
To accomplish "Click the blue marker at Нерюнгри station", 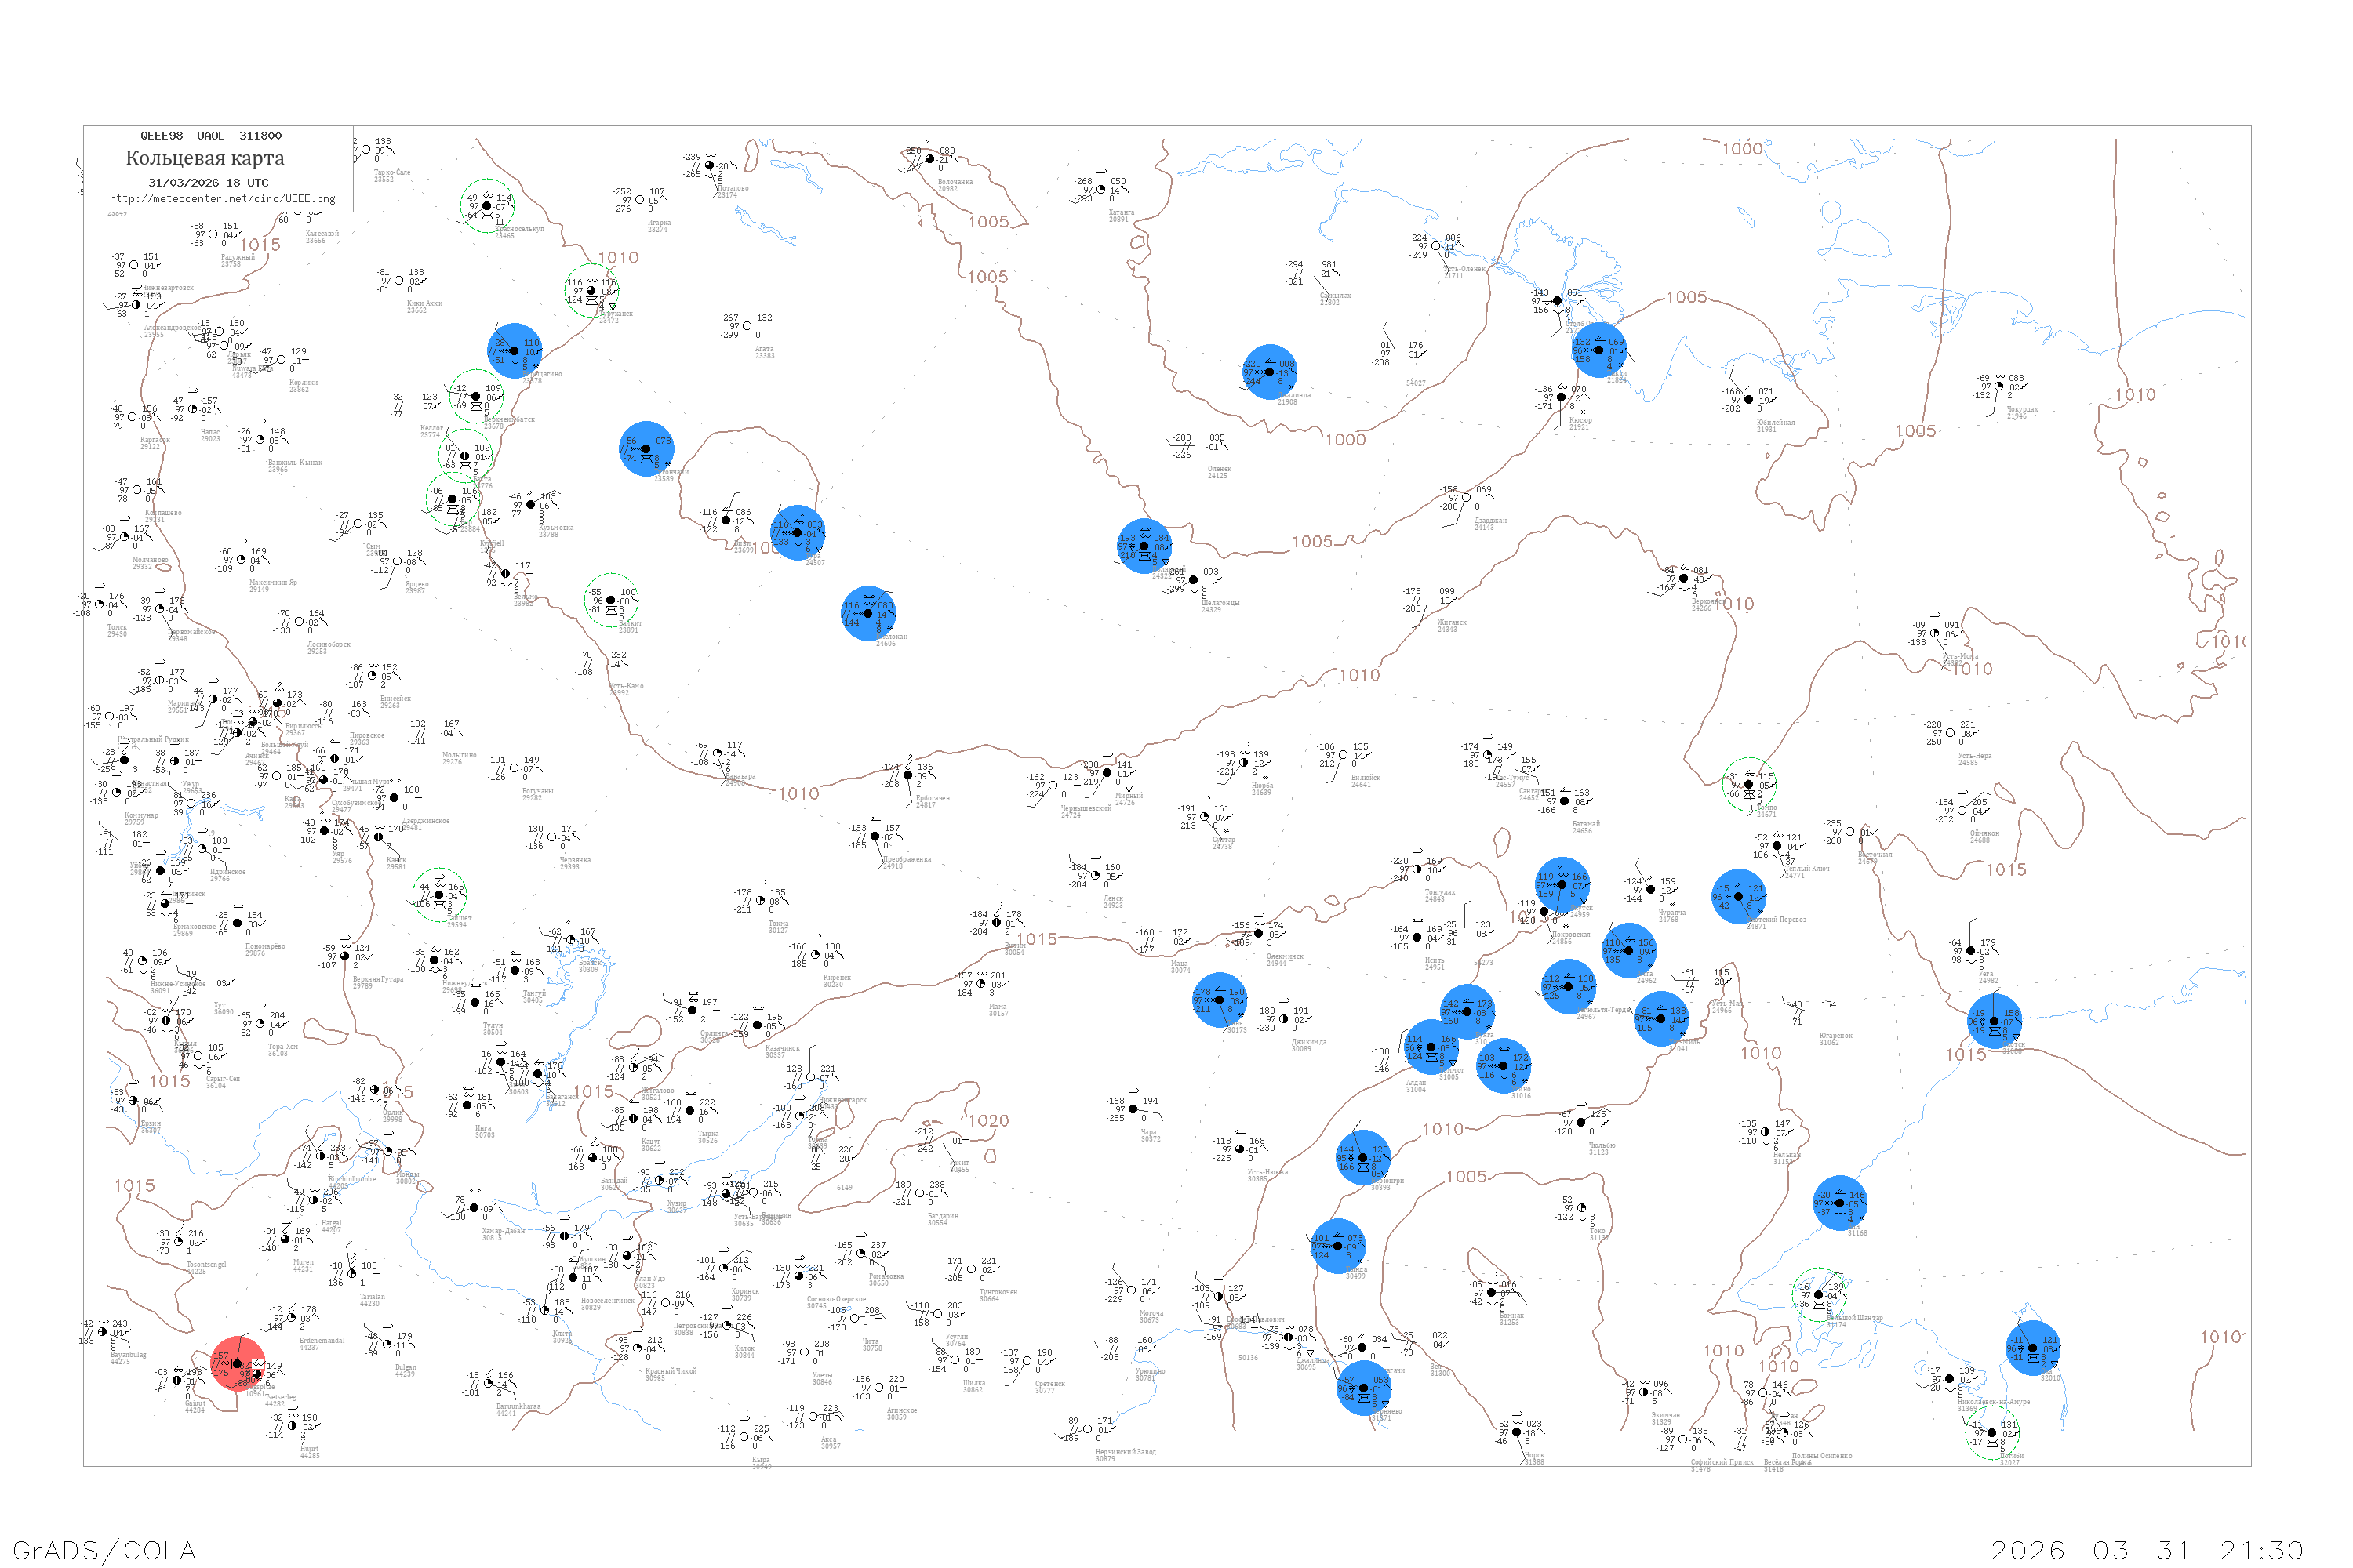I will (1364, 1158).
